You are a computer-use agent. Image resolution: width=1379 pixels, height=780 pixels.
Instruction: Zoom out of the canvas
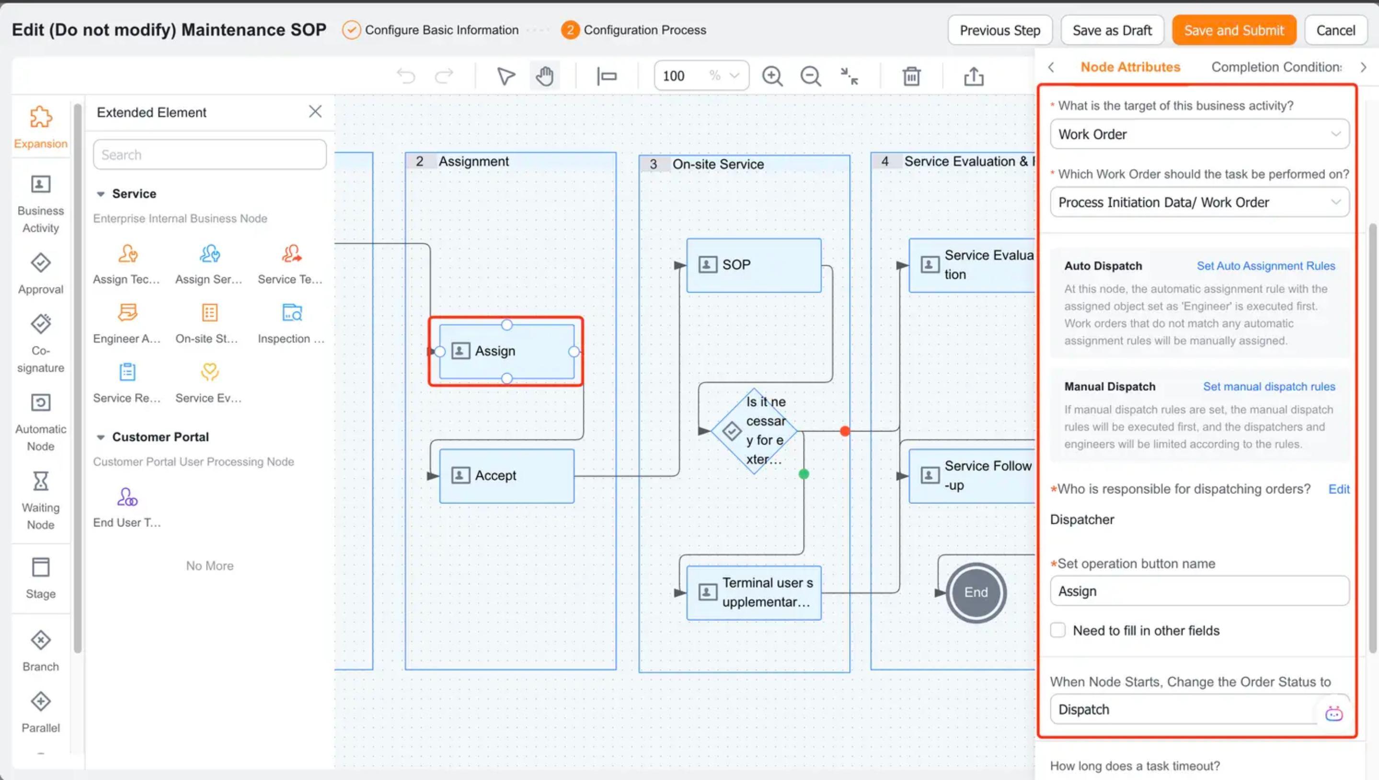[x=811, y=76]
